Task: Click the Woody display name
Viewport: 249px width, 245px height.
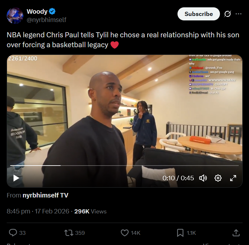Action: [x=37, y=11]
